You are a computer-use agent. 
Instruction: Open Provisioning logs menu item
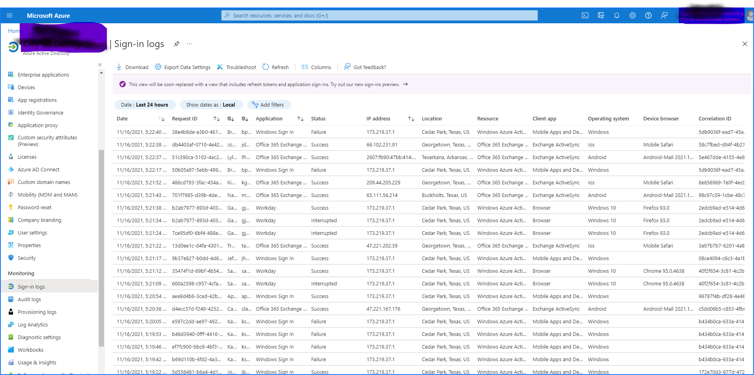point(37,312)
